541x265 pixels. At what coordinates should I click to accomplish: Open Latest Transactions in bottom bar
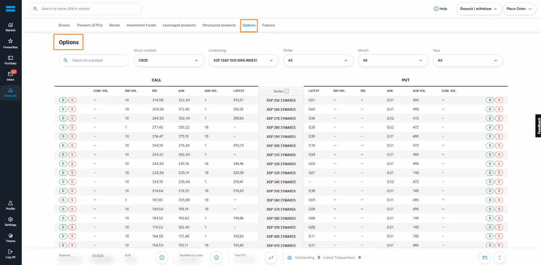tap(339, 258)
